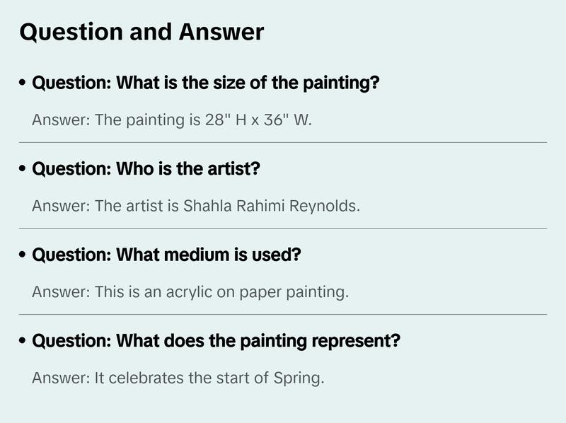Viewport: 566px width, 423px height.
Task: Click the bullet before the painting represent question
Action: [x=23, y=341]
